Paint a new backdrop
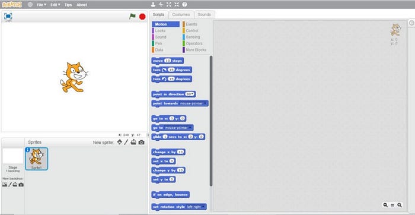415x215 pixels. point(10,185)
